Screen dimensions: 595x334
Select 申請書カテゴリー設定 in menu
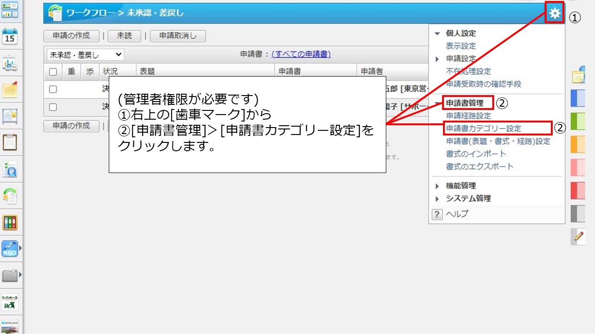pos(483,128)
